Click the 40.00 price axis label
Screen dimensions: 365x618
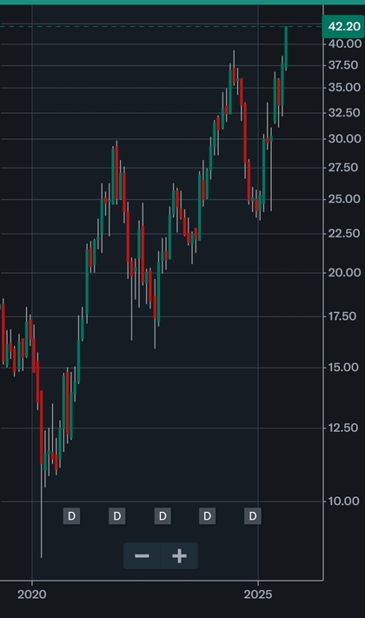[345, 43]
